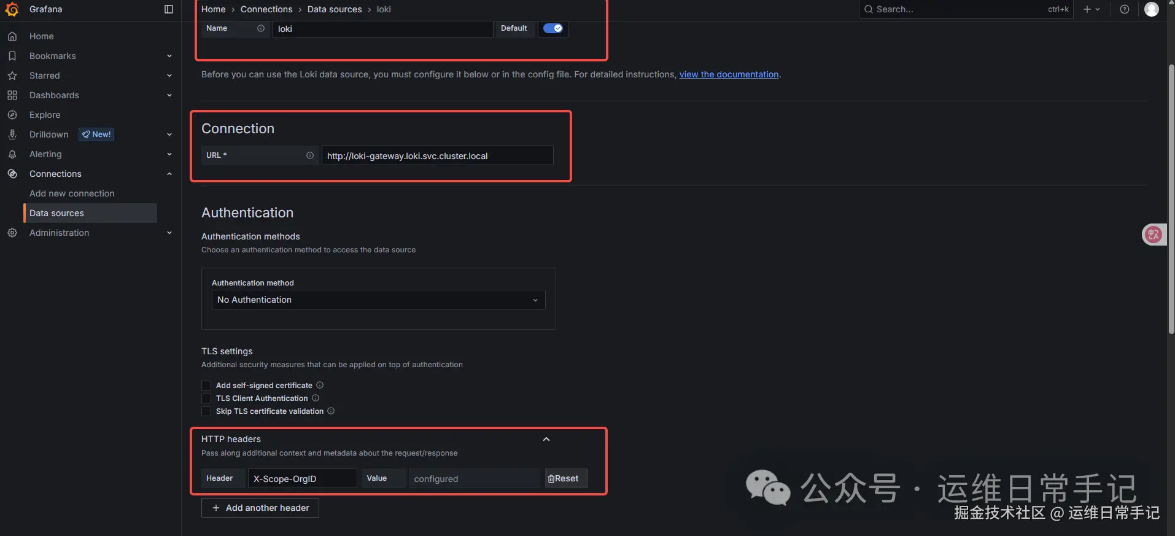Expand the Alerting section chevron
This screenshot has height=536, width=1175.
coord(169,154)
